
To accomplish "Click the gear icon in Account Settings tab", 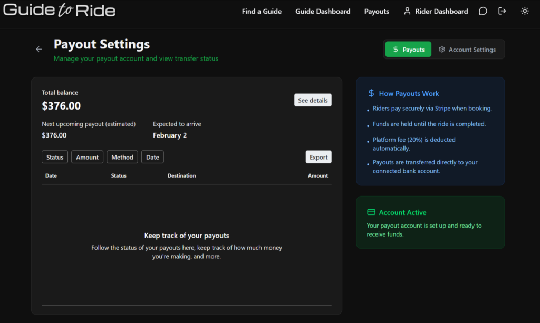I will (442, 50).
